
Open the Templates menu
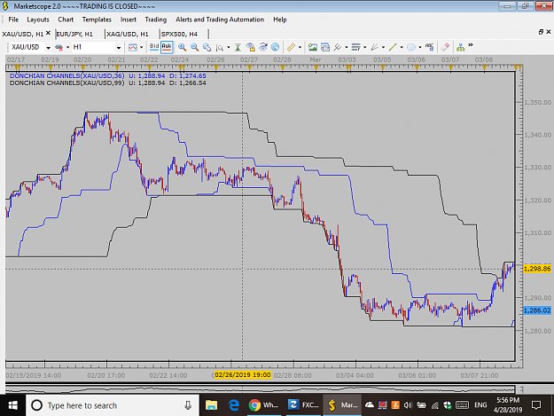pos(97,20)
